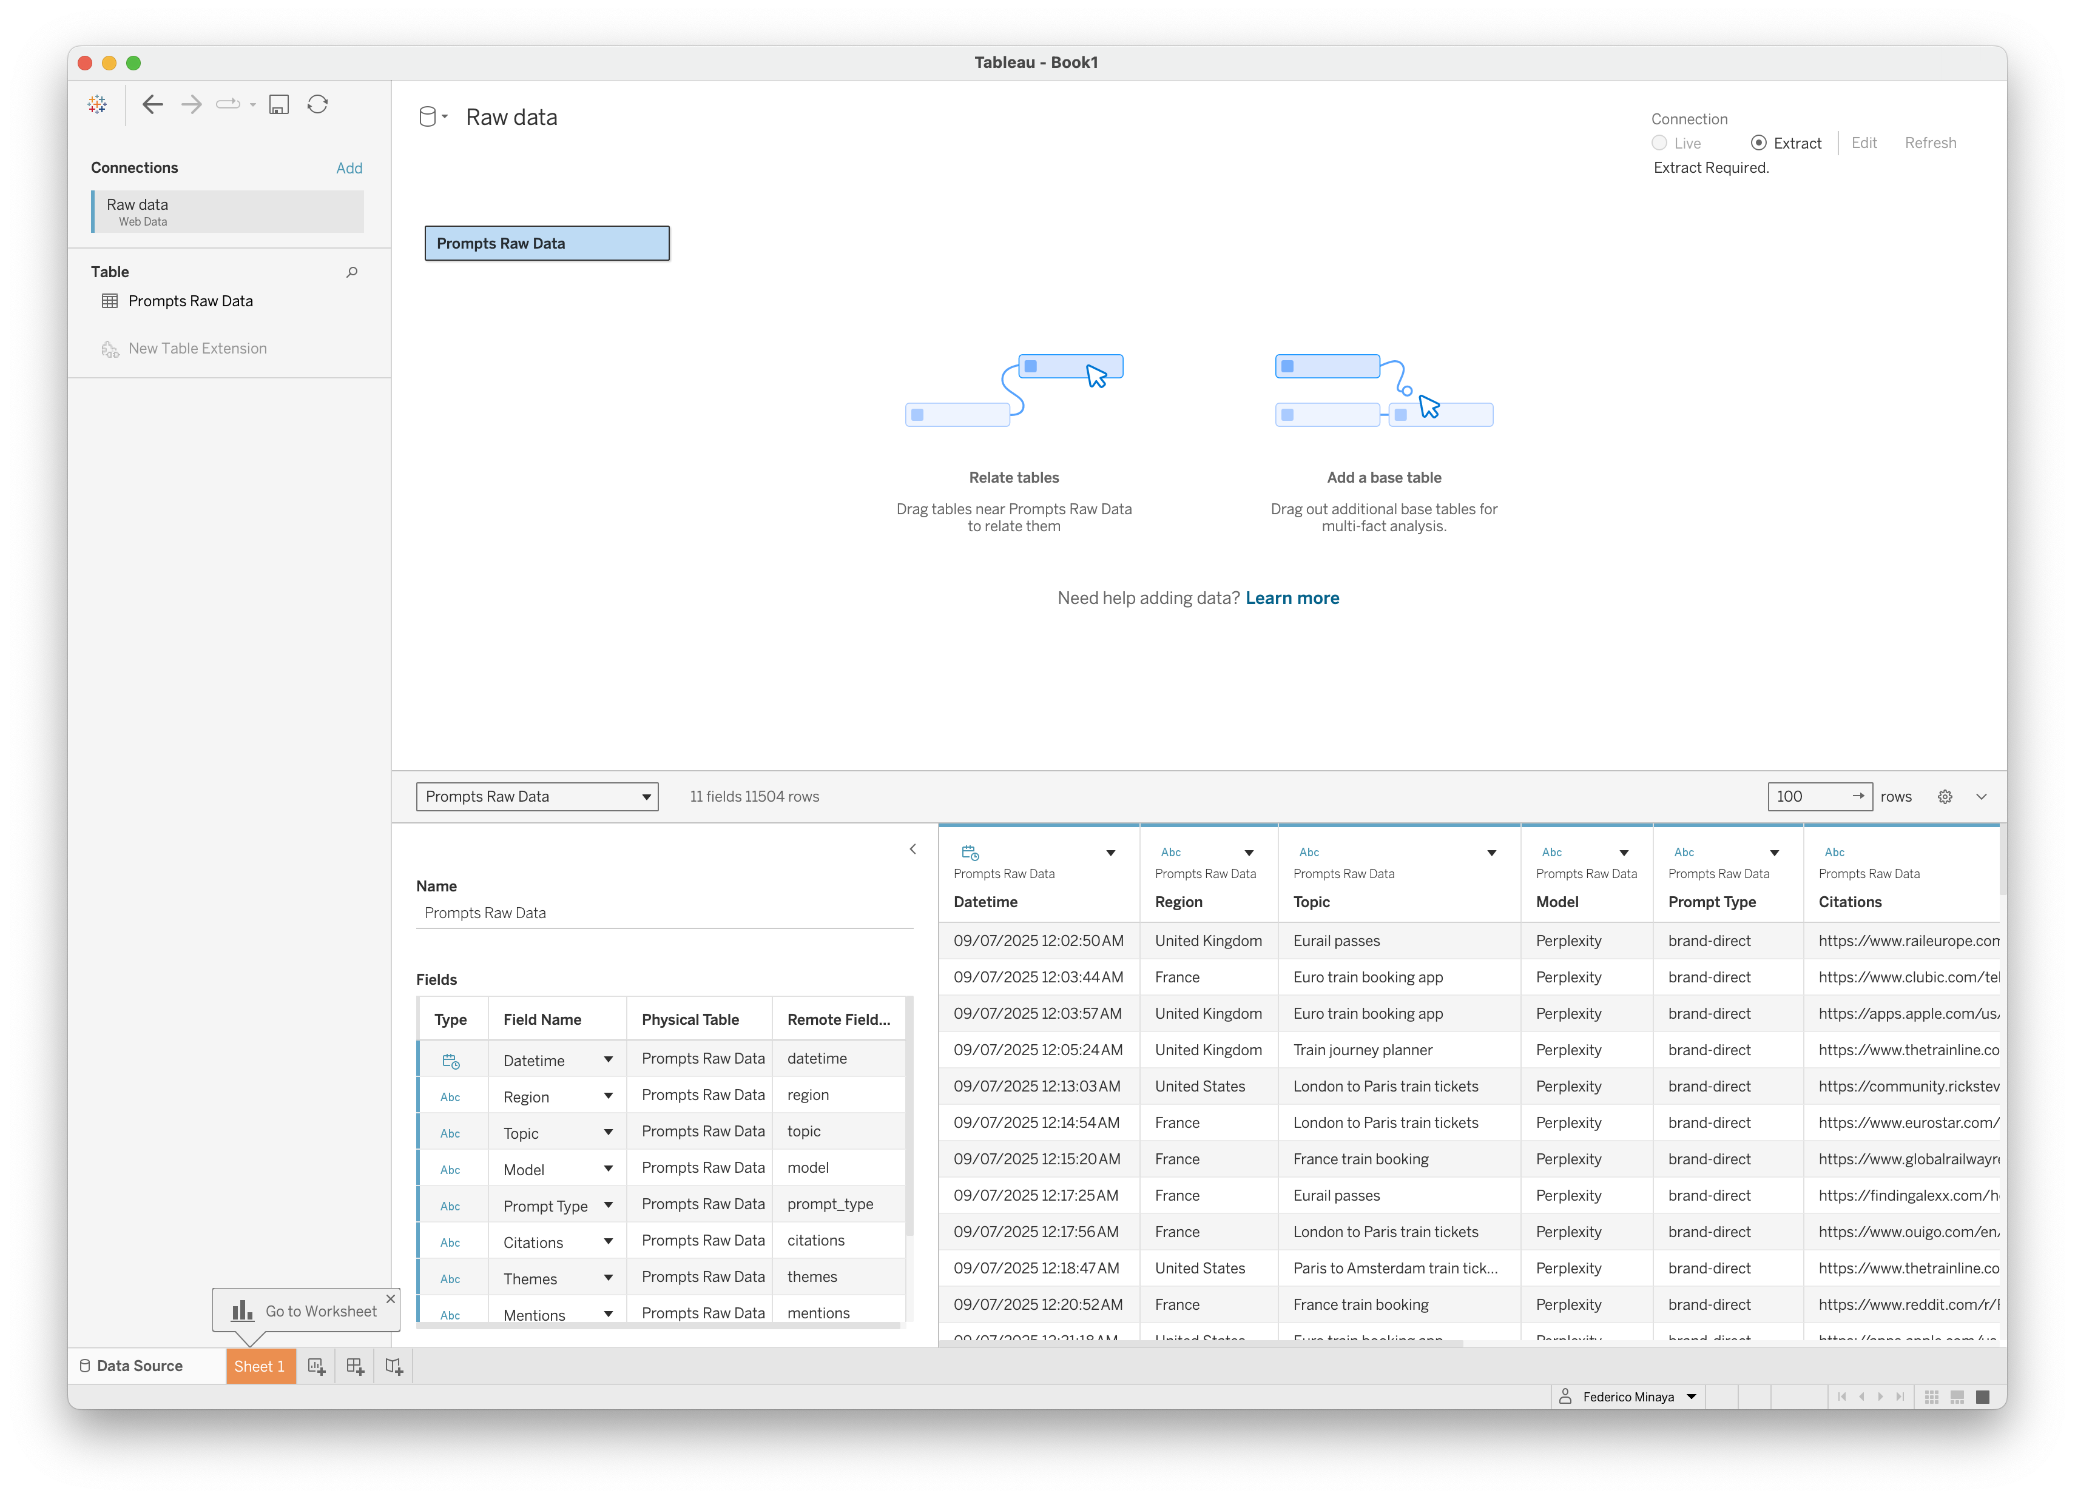Open the Prompts Raw Data table selector dropdown
The image size is (2075, 1499).
[x=537, y=797]
